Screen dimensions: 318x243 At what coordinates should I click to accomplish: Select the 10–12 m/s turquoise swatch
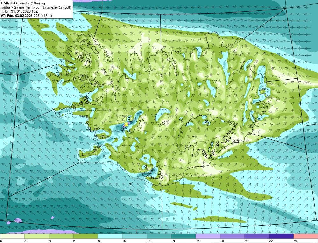tap(135, 236)
